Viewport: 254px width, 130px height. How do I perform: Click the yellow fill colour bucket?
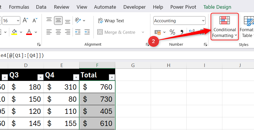14,32
